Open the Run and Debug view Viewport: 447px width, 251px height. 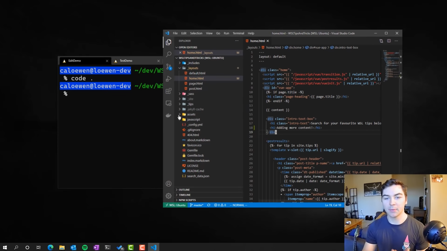(169, 79)
